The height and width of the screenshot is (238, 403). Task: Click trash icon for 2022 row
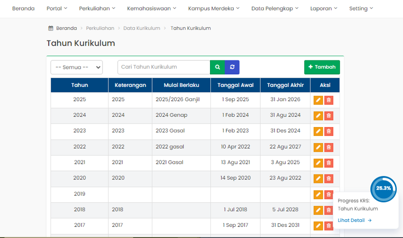329,147
